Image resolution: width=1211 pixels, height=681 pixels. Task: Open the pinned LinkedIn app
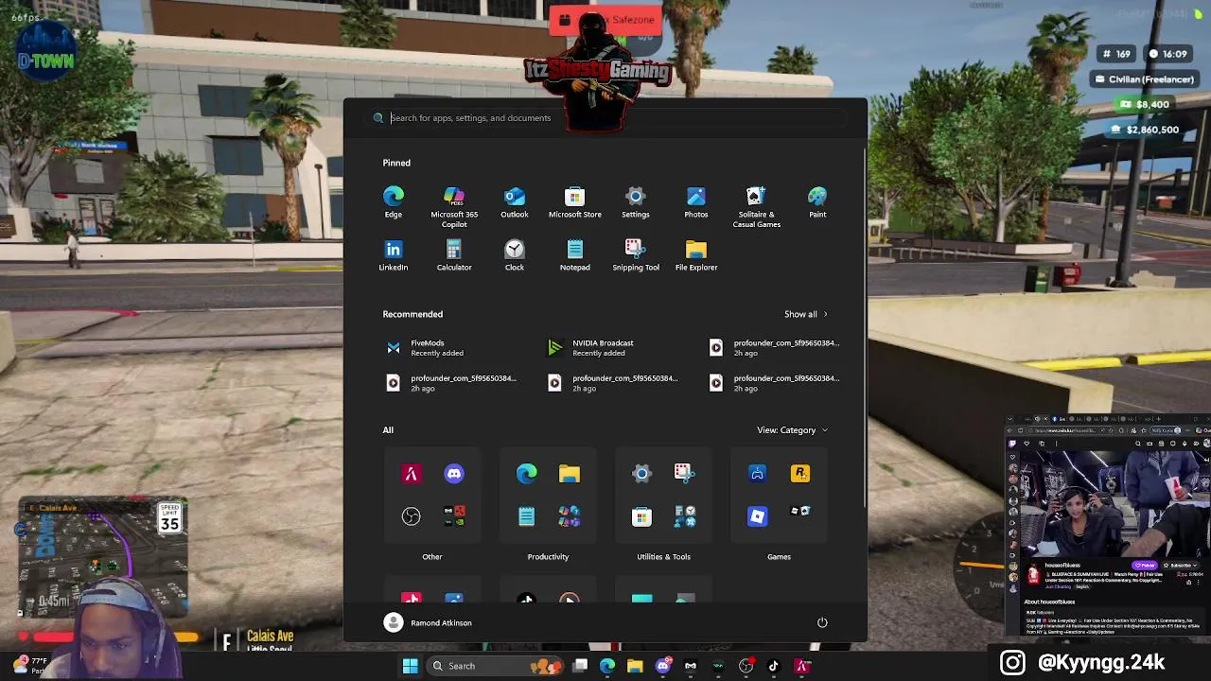click(x=393, y=254)
